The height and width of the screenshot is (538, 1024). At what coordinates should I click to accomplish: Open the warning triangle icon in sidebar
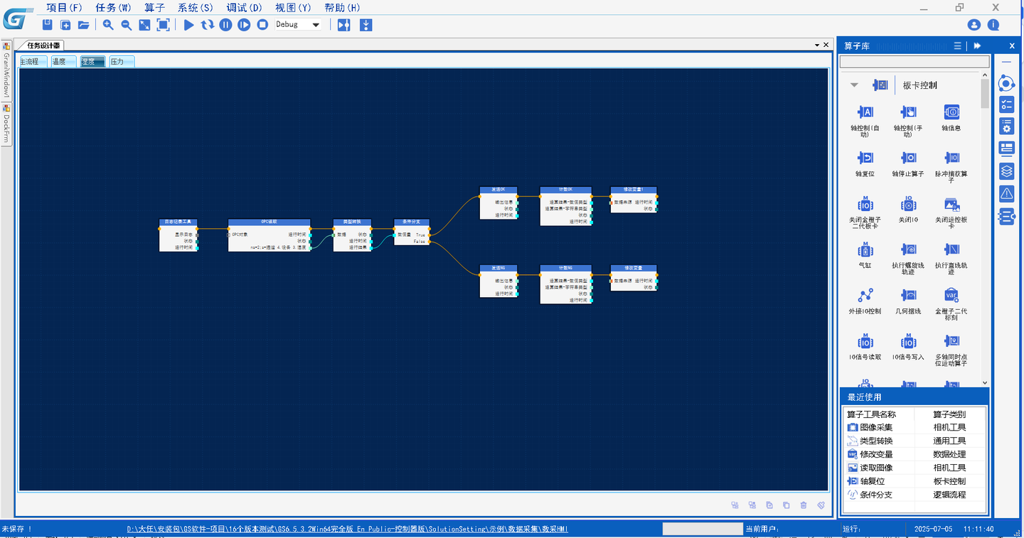(1006, 193)
